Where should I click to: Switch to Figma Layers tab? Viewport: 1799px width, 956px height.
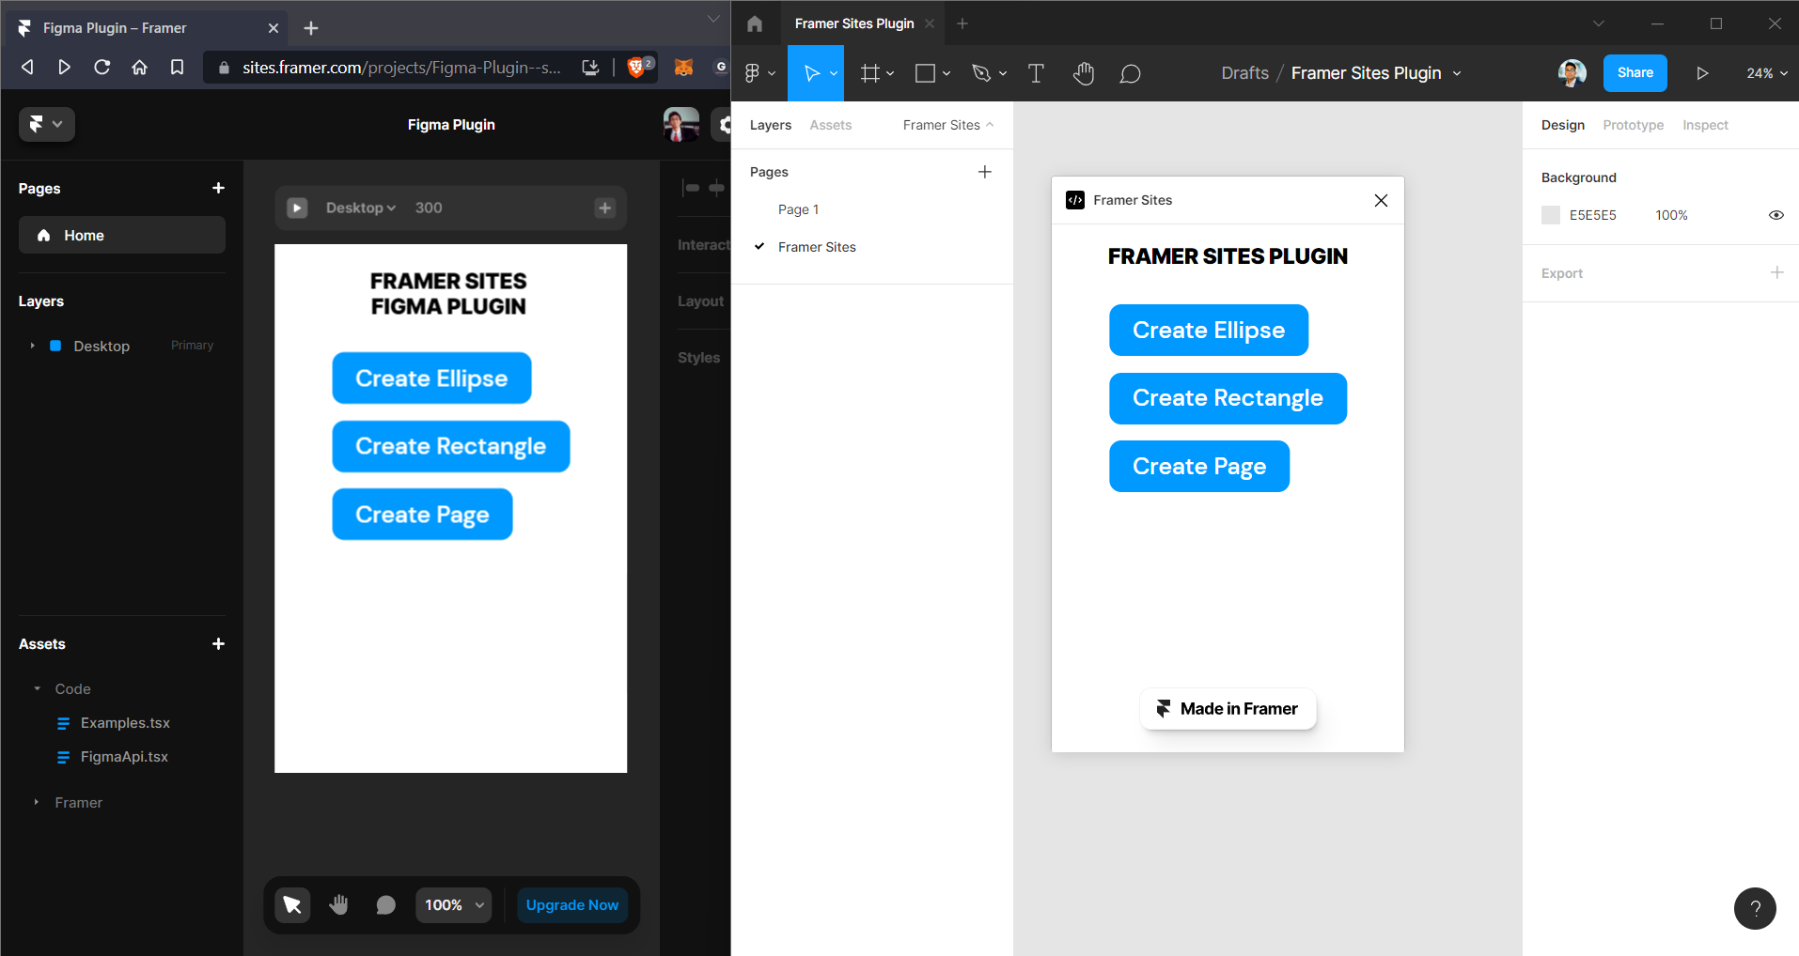(x=770, y=125)
